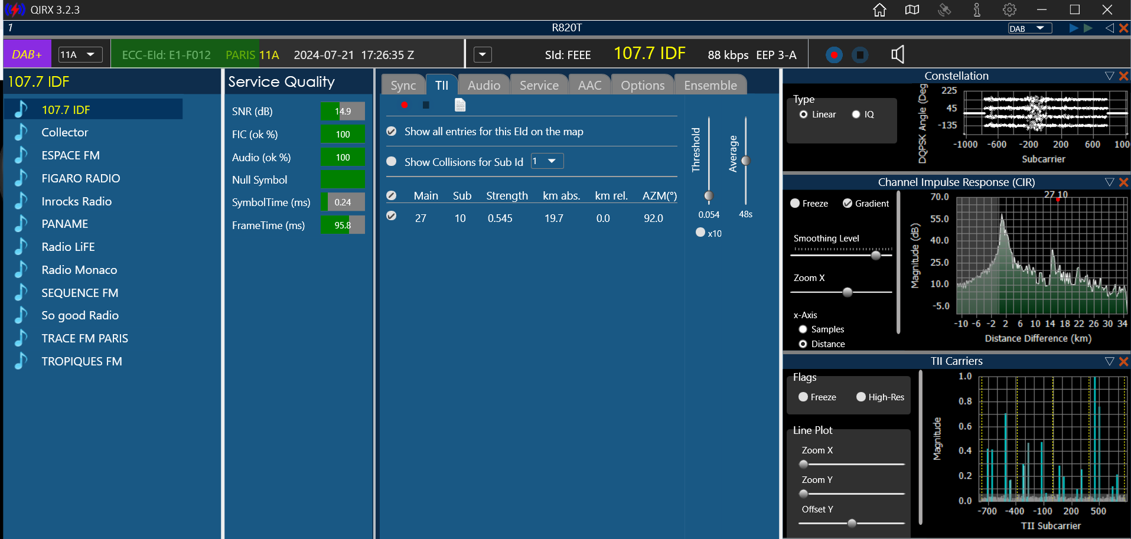Click the satellite dish icon
The height and width of the screenshot is (539, 1131).
(944, 10)
